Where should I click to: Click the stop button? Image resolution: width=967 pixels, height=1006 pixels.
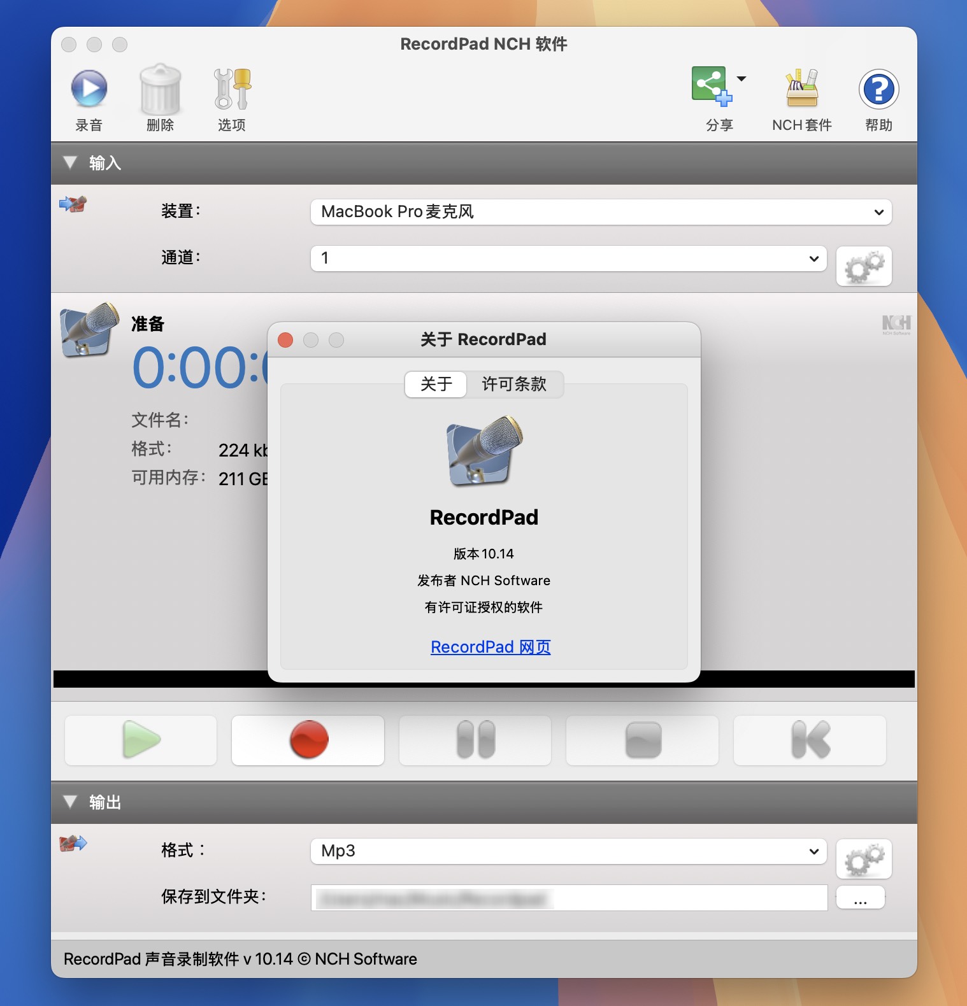[x=643, y=740]
